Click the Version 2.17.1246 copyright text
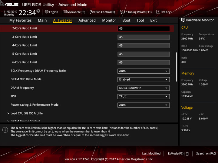 pos(109,159)
